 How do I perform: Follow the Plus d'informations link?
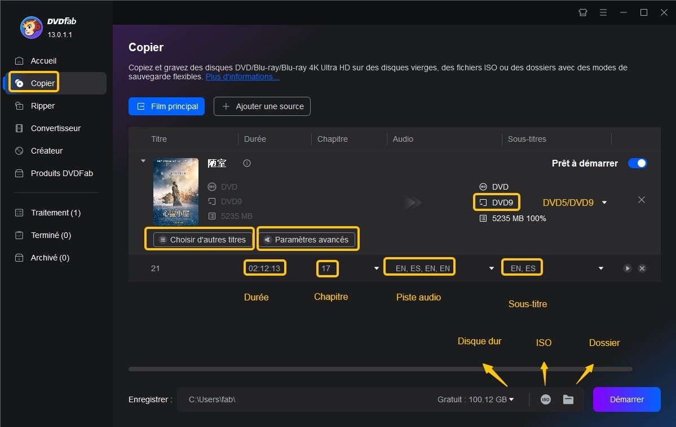point(242,77)
